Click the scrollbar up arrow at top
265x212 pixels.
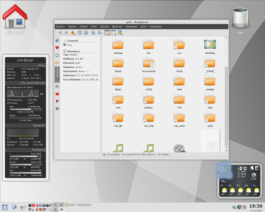tap(226, 38)
